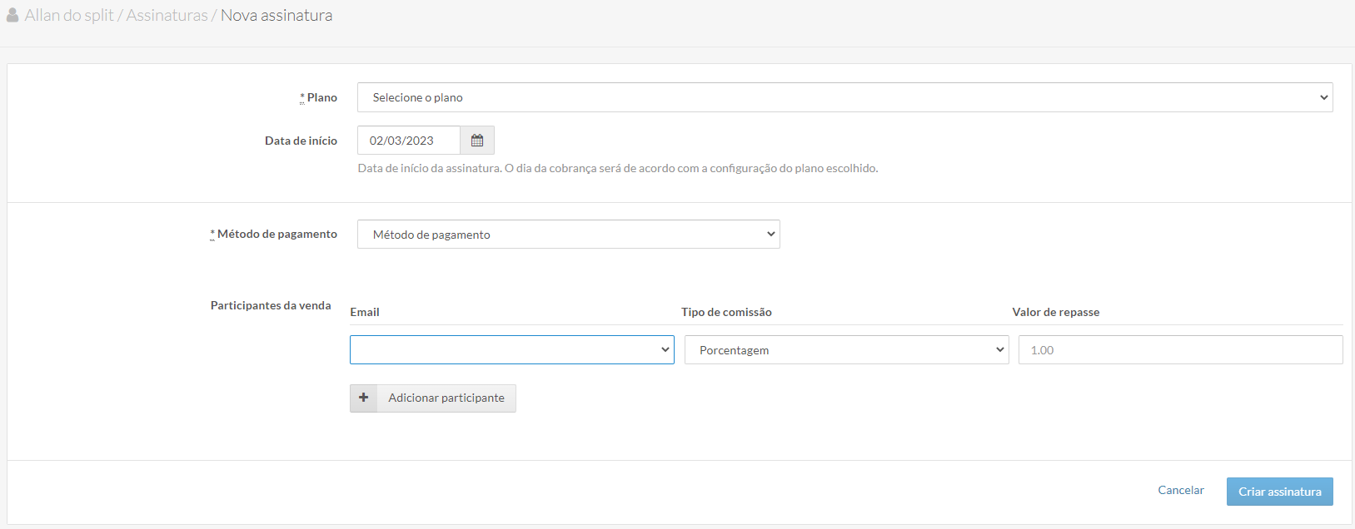The width and height of the screenshot is (1355, 529).
Task: Open the calendar date picker icon
Action: [x=477, y=141]
